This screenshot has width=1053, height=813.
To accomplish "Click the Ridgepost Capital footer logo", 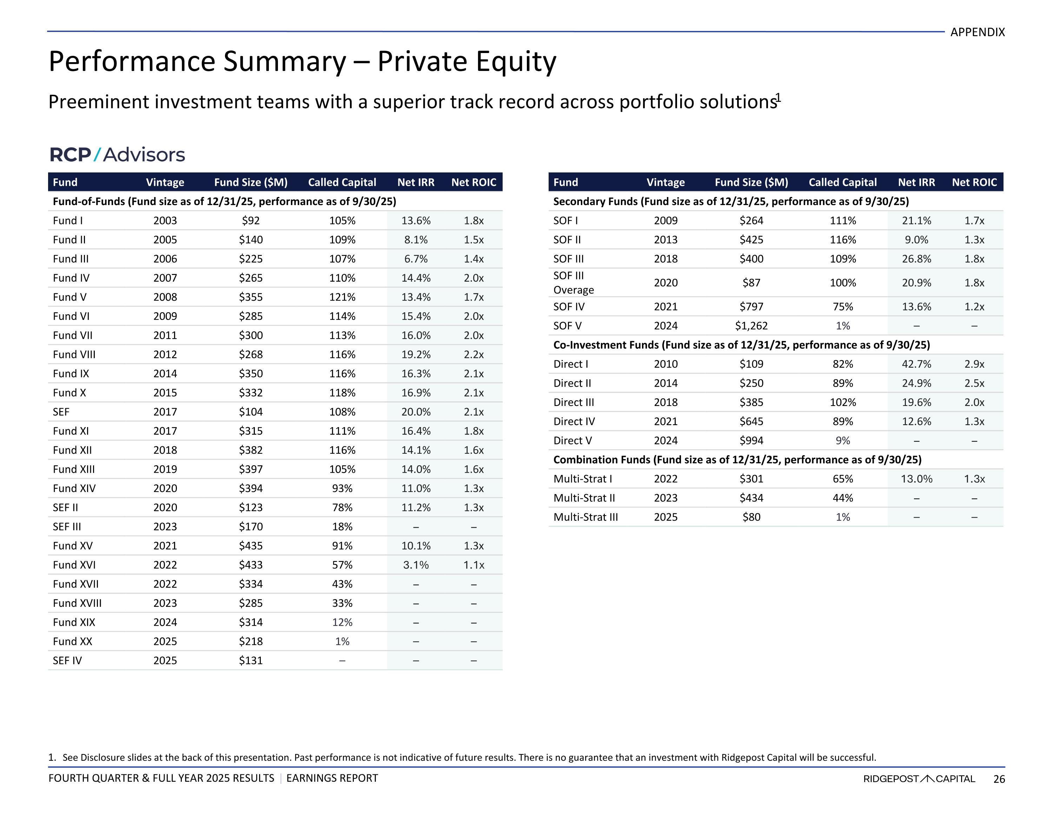I will [x=919, y=779].
